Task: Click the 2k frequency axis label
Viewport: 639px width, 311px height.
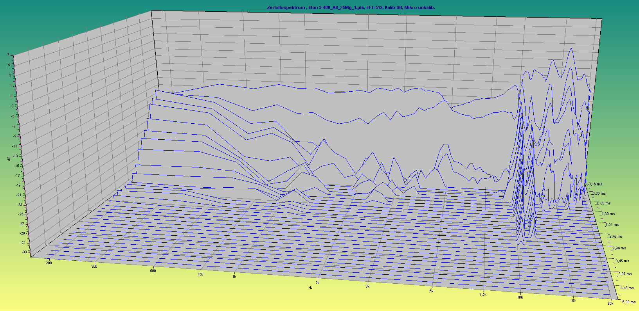Action: pyautogui.click(x=317, y=283)
